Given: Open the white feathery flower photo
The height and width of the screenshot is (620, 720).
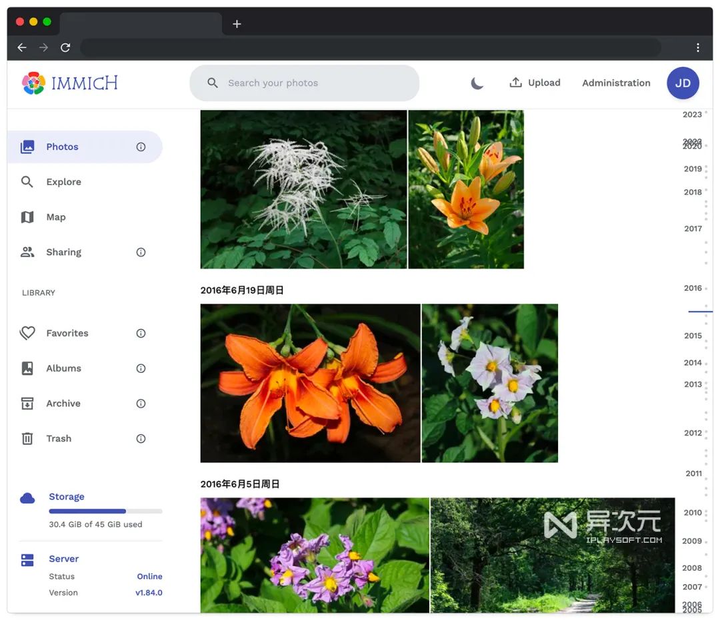Looking at the screenshot, I should [x=303, y=189].
